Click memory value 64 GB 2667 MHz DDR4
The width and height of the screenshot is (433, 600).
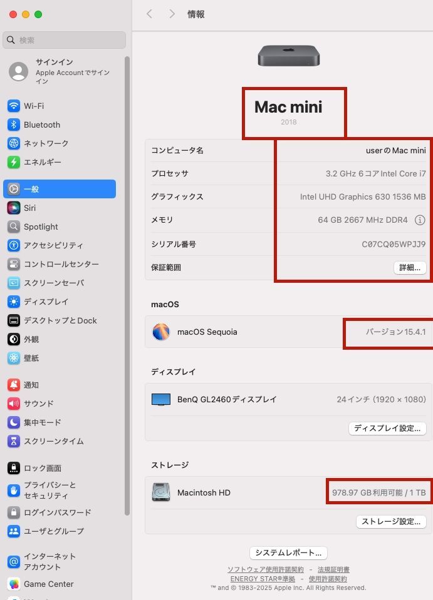(362, 220)
